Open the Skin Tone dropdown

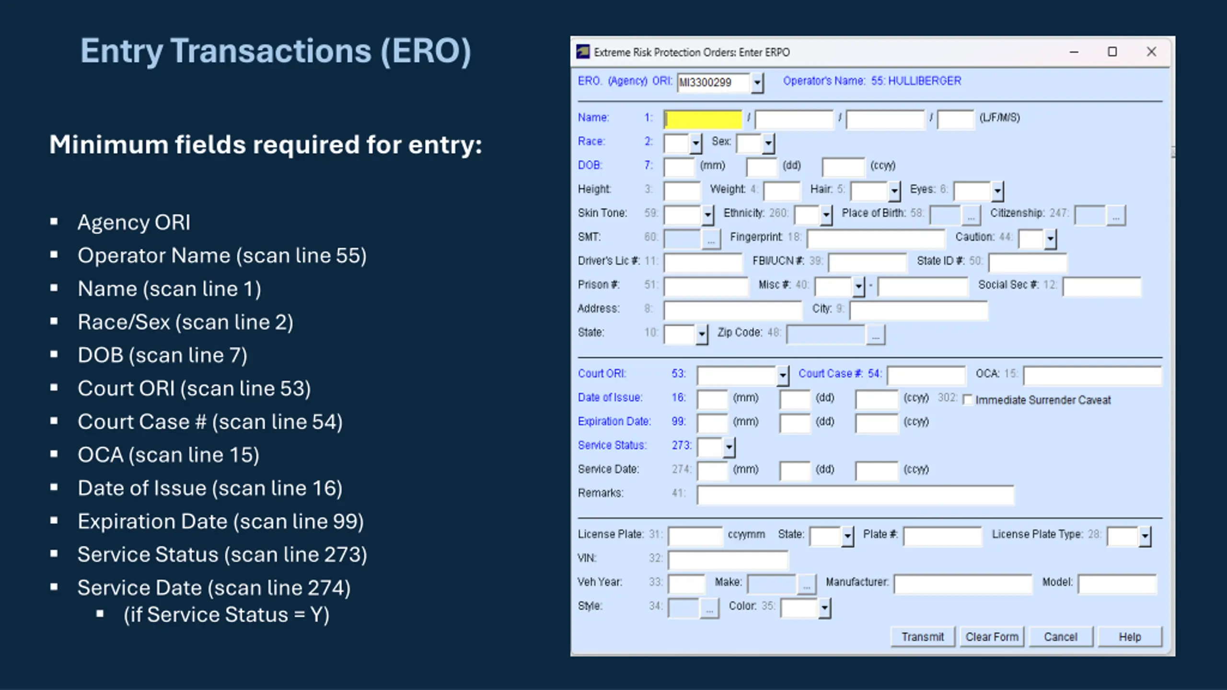tap(707, 215)
